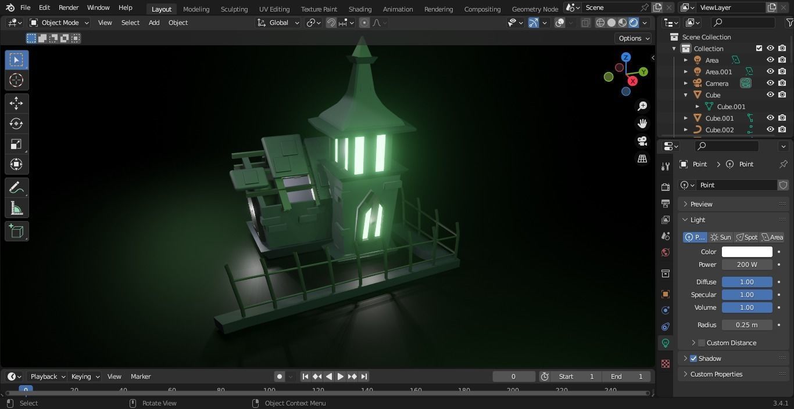Image resolution: width=794 pixels, height=409 pixels.
Task: Open the Playback dropdown in timeline
Action: (x=48, y=377)
